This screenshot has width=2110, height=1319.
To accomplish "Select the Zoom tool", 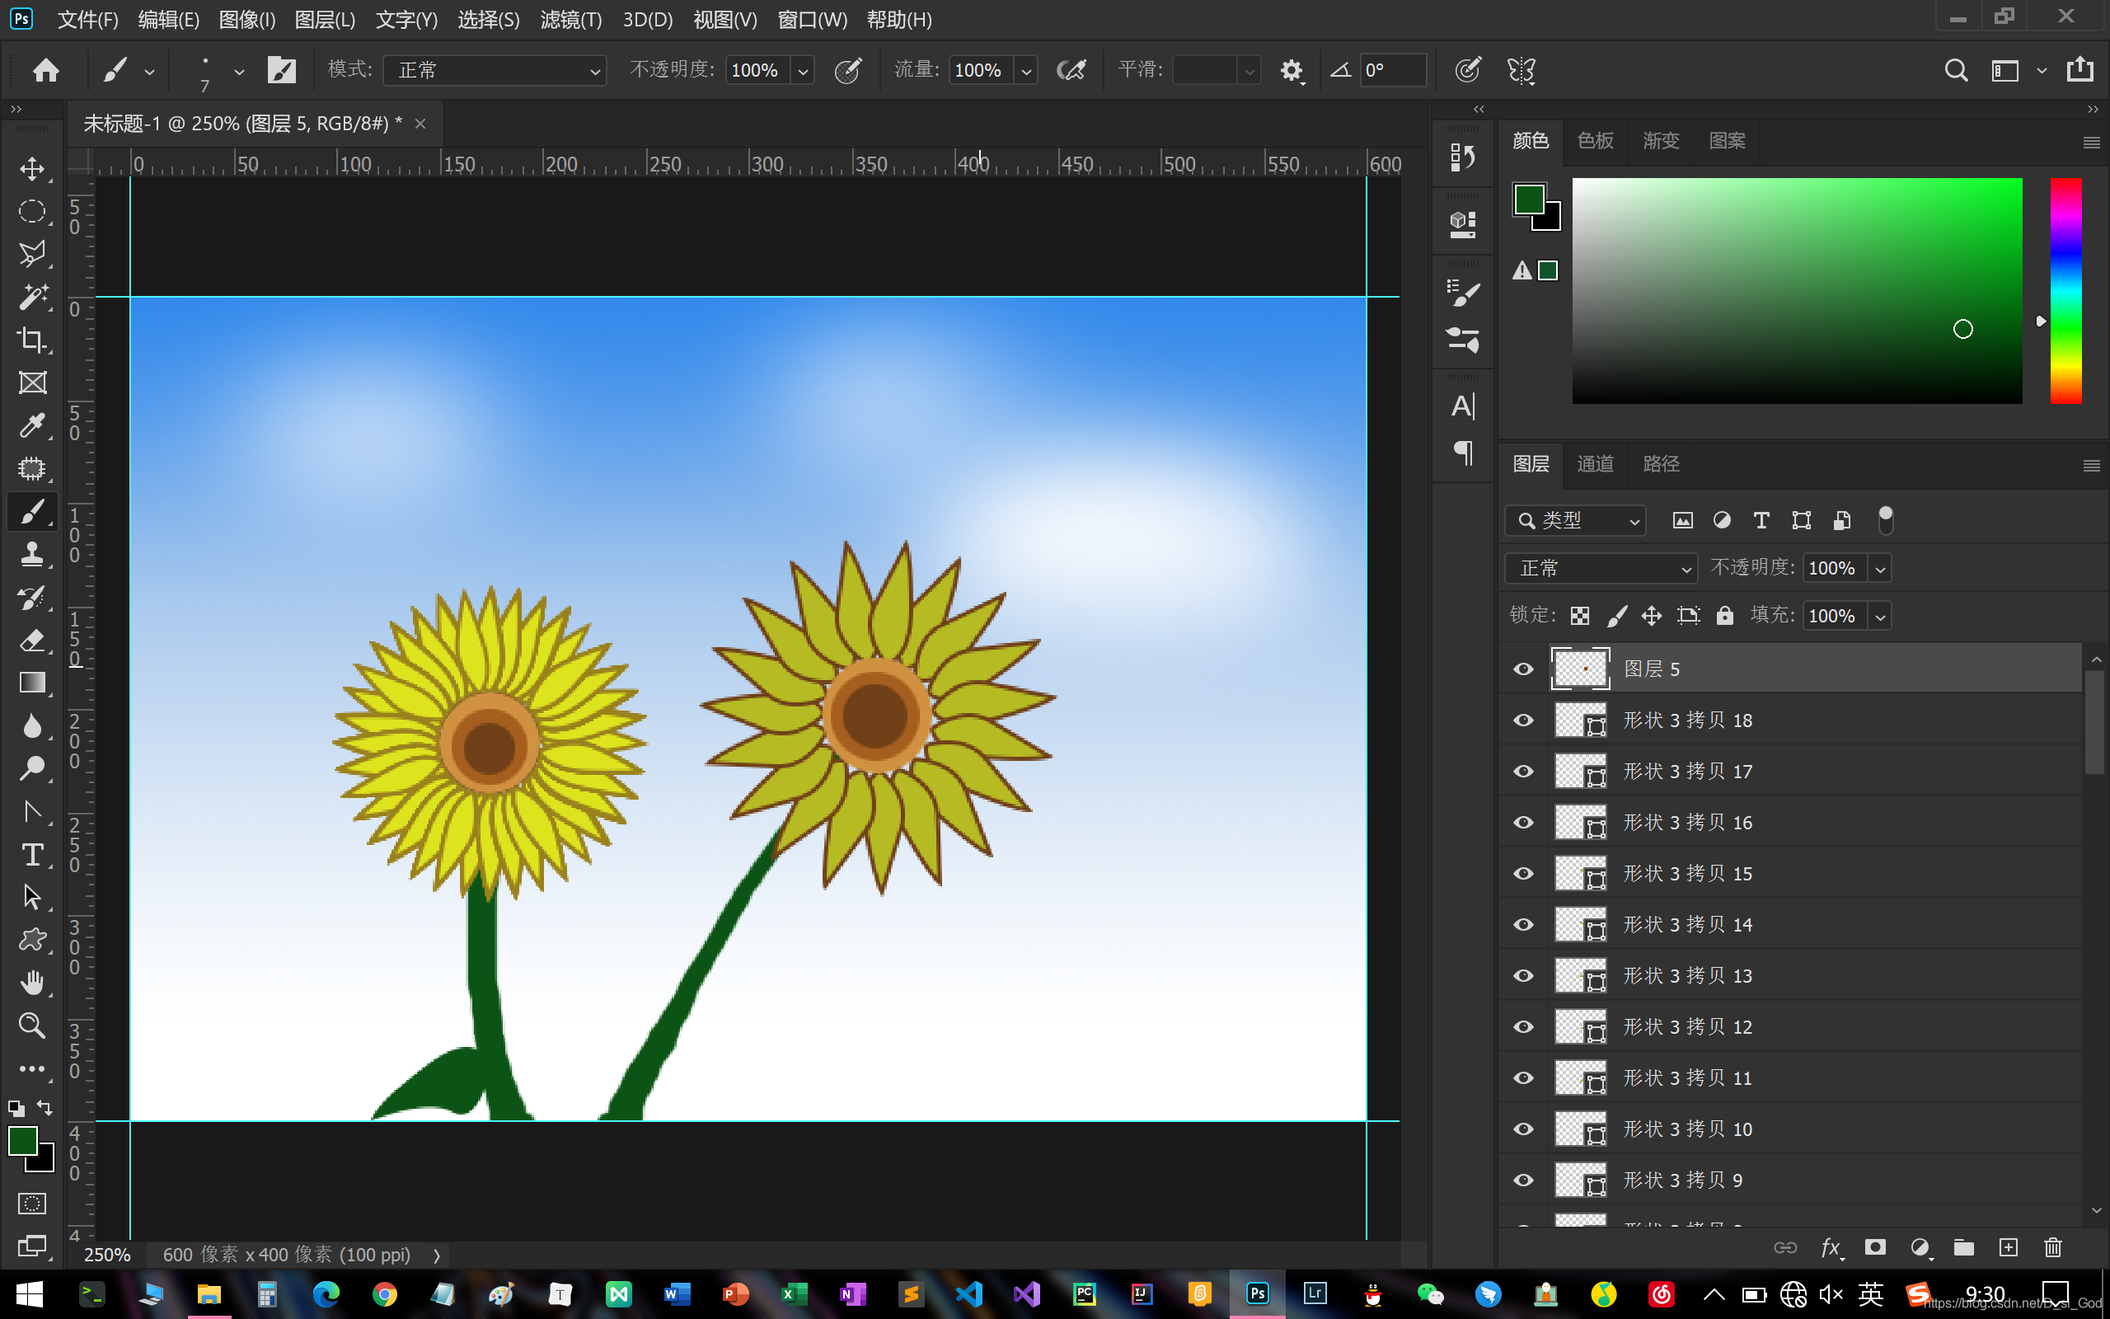I will [32, 1025].
